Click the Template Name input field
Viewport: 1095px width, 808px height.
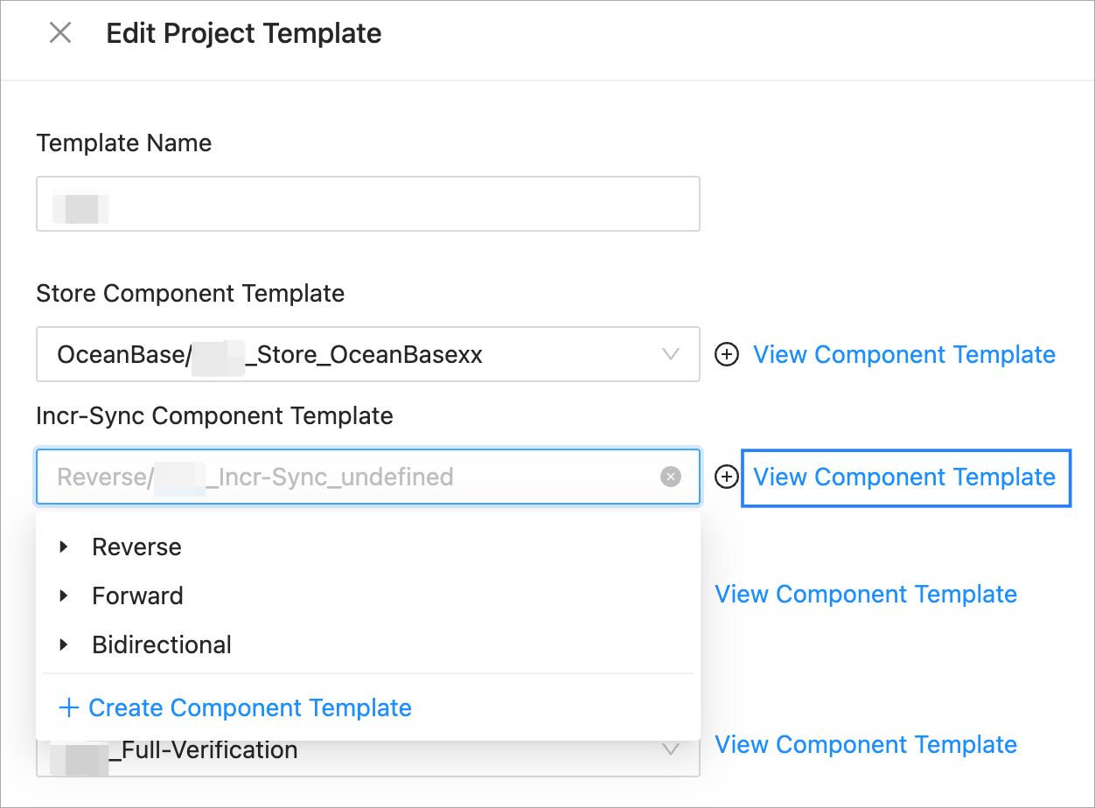pyautogui.click(x=367, y=205)
